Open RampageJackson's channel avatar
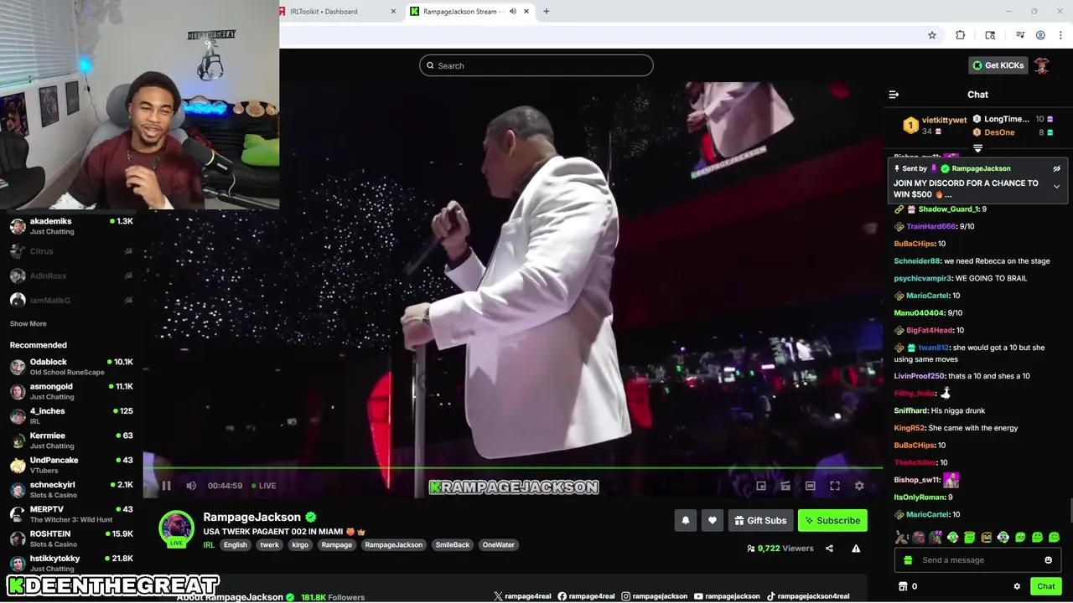 pyautogui.click(x=176, y=528)
